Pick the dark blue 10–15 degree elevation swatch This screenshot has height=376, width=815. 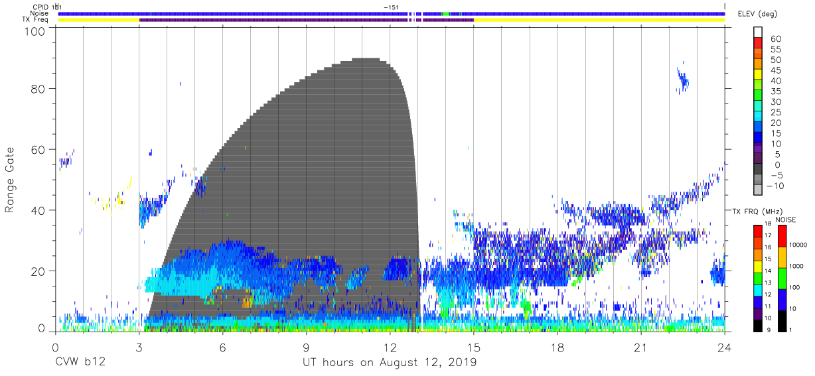[x=757, y=137]
